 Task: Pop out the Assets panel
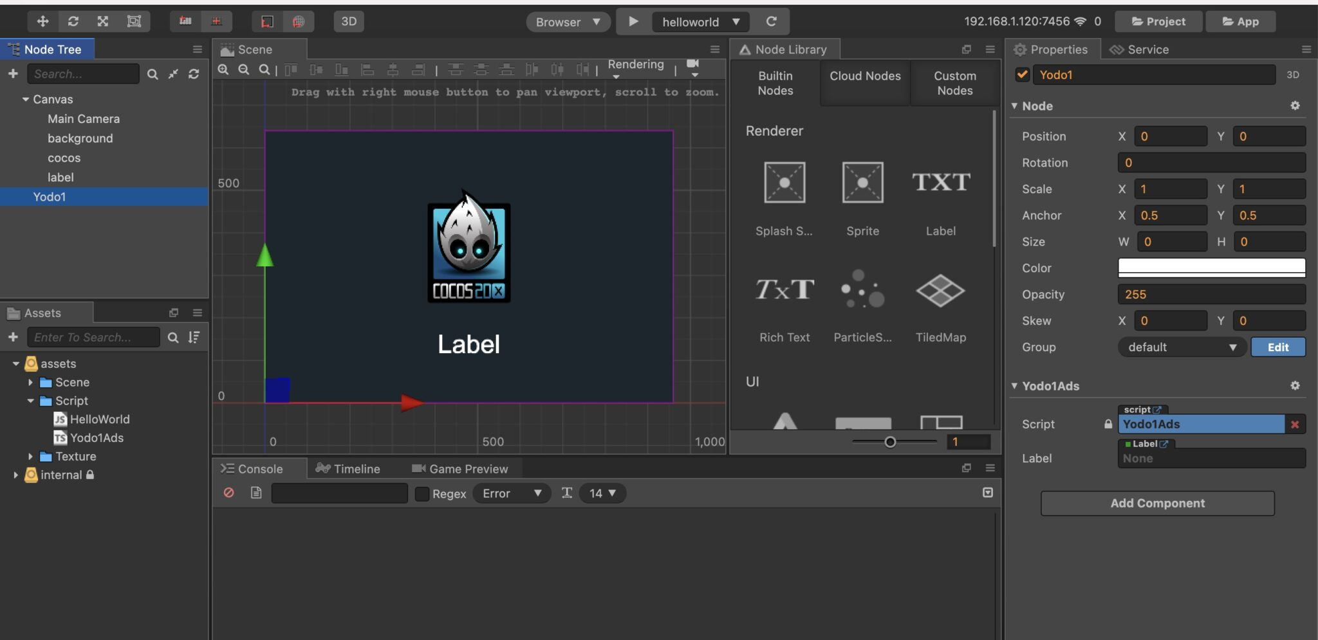174,313
